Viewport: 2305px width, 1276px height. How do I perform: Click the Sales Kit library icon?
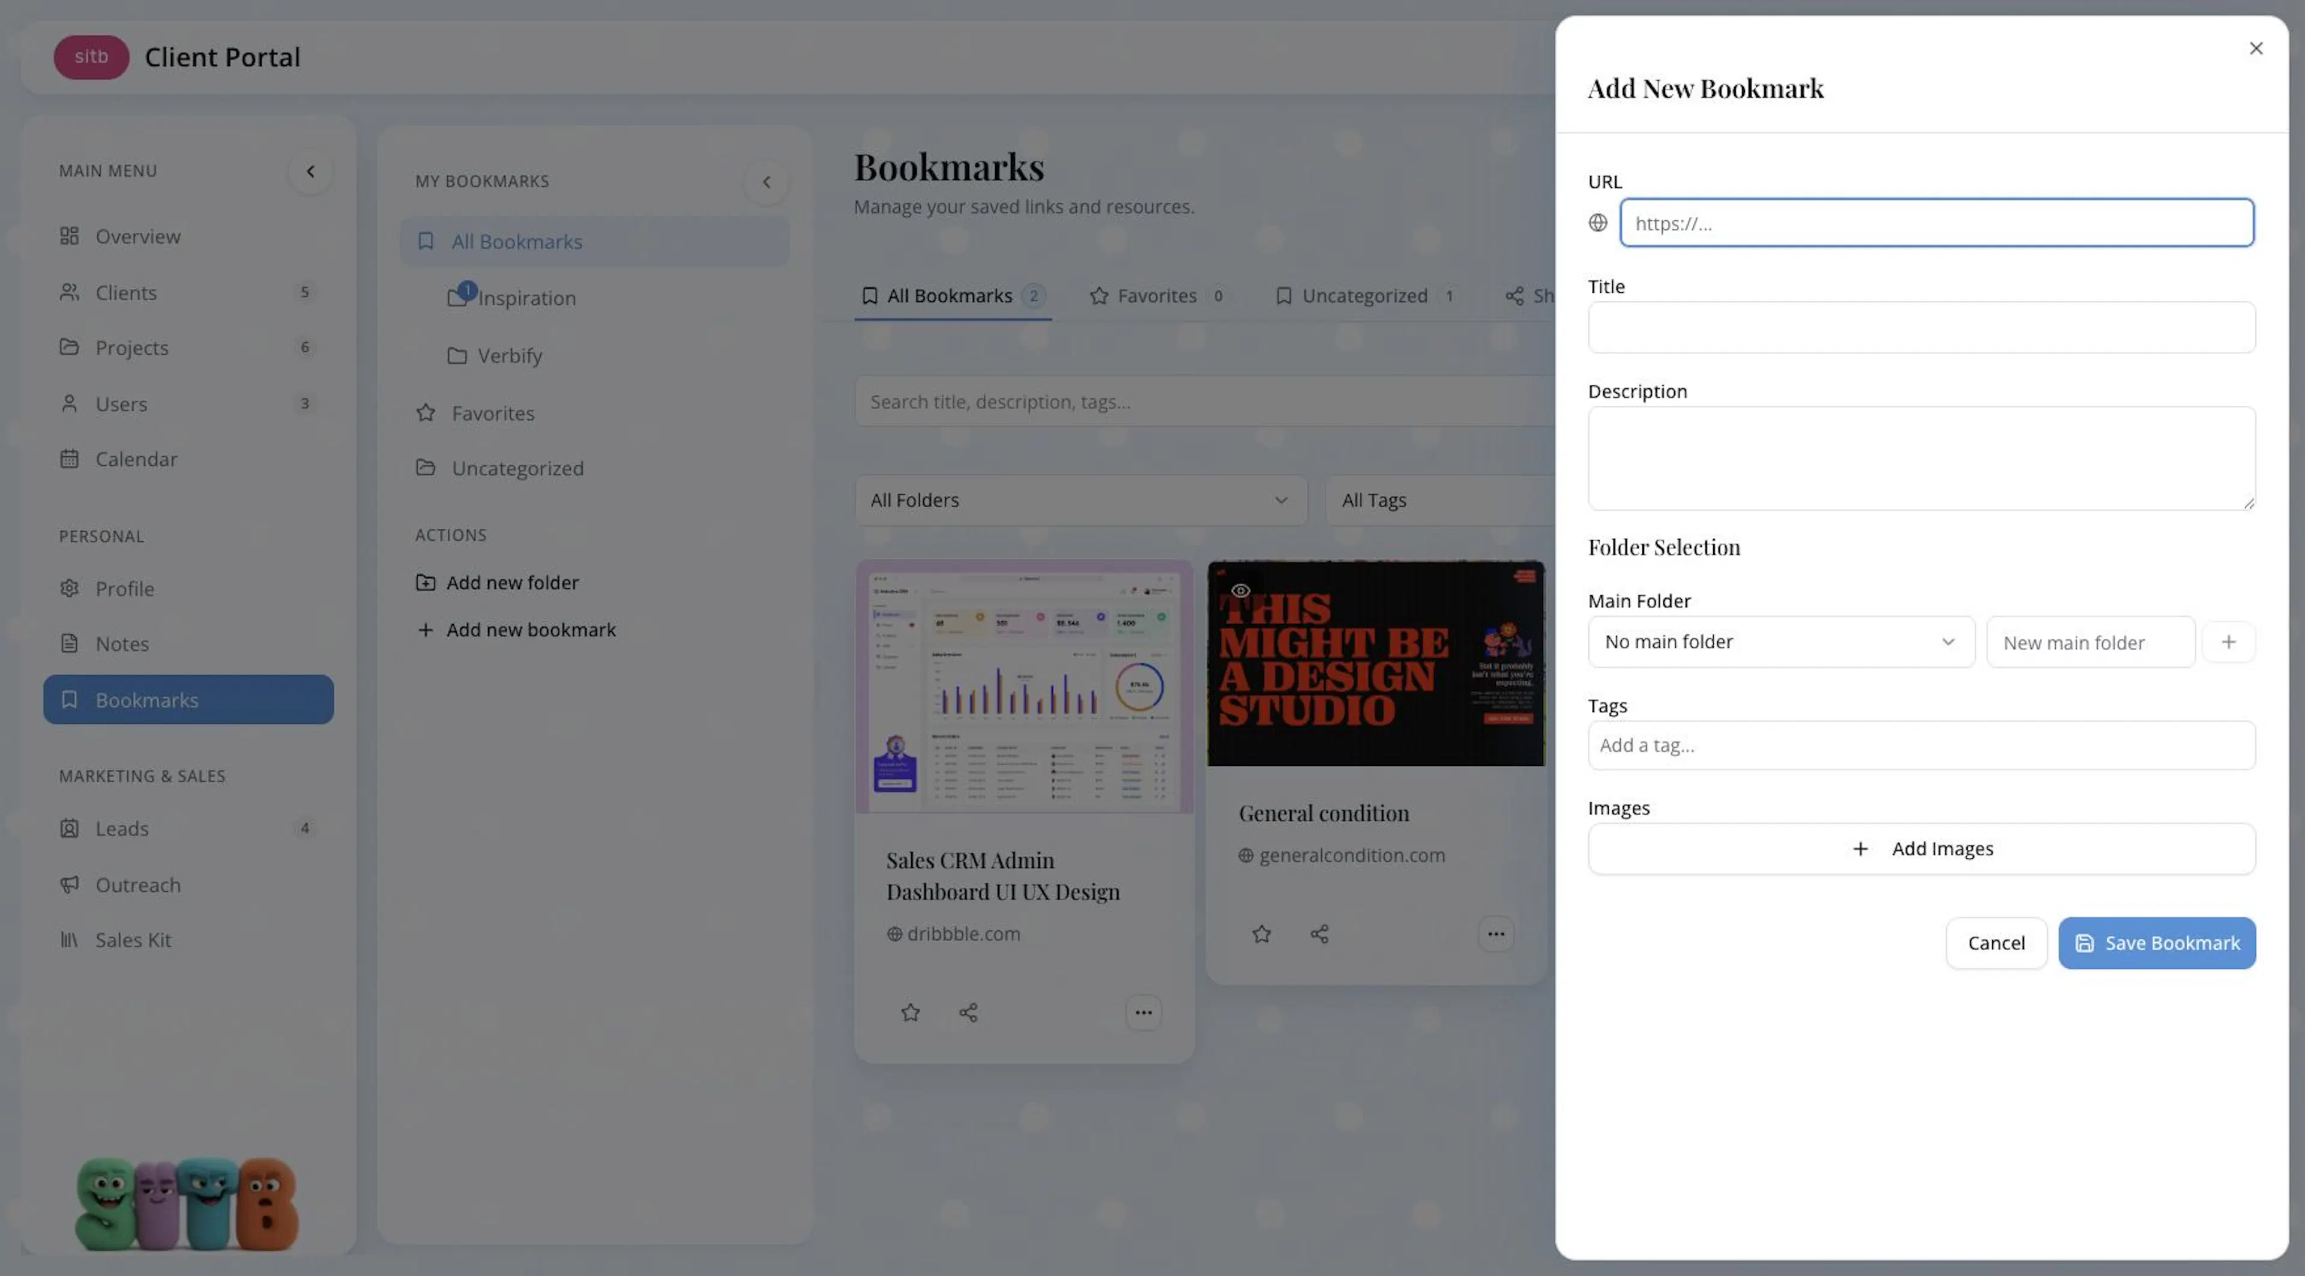[x=69, y=939]
